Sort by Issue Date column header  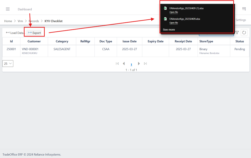point(130,41)
